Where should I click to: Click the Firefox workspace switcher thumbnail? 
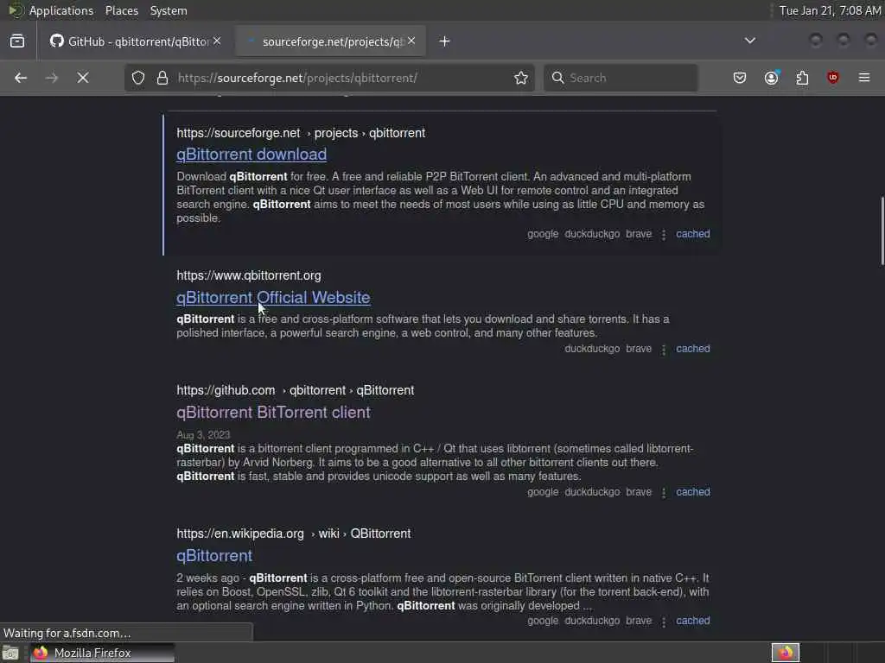pos(785,653)
